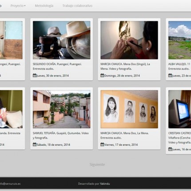The image size is (191, 191).
Task: Open the blue and wood wall photo
Action: coord(11,40)
